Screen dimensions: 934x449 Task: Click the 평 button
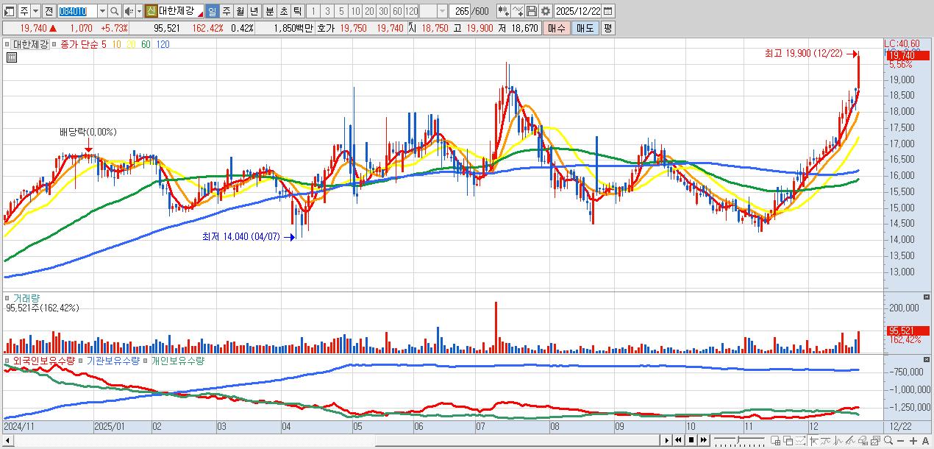607,28
